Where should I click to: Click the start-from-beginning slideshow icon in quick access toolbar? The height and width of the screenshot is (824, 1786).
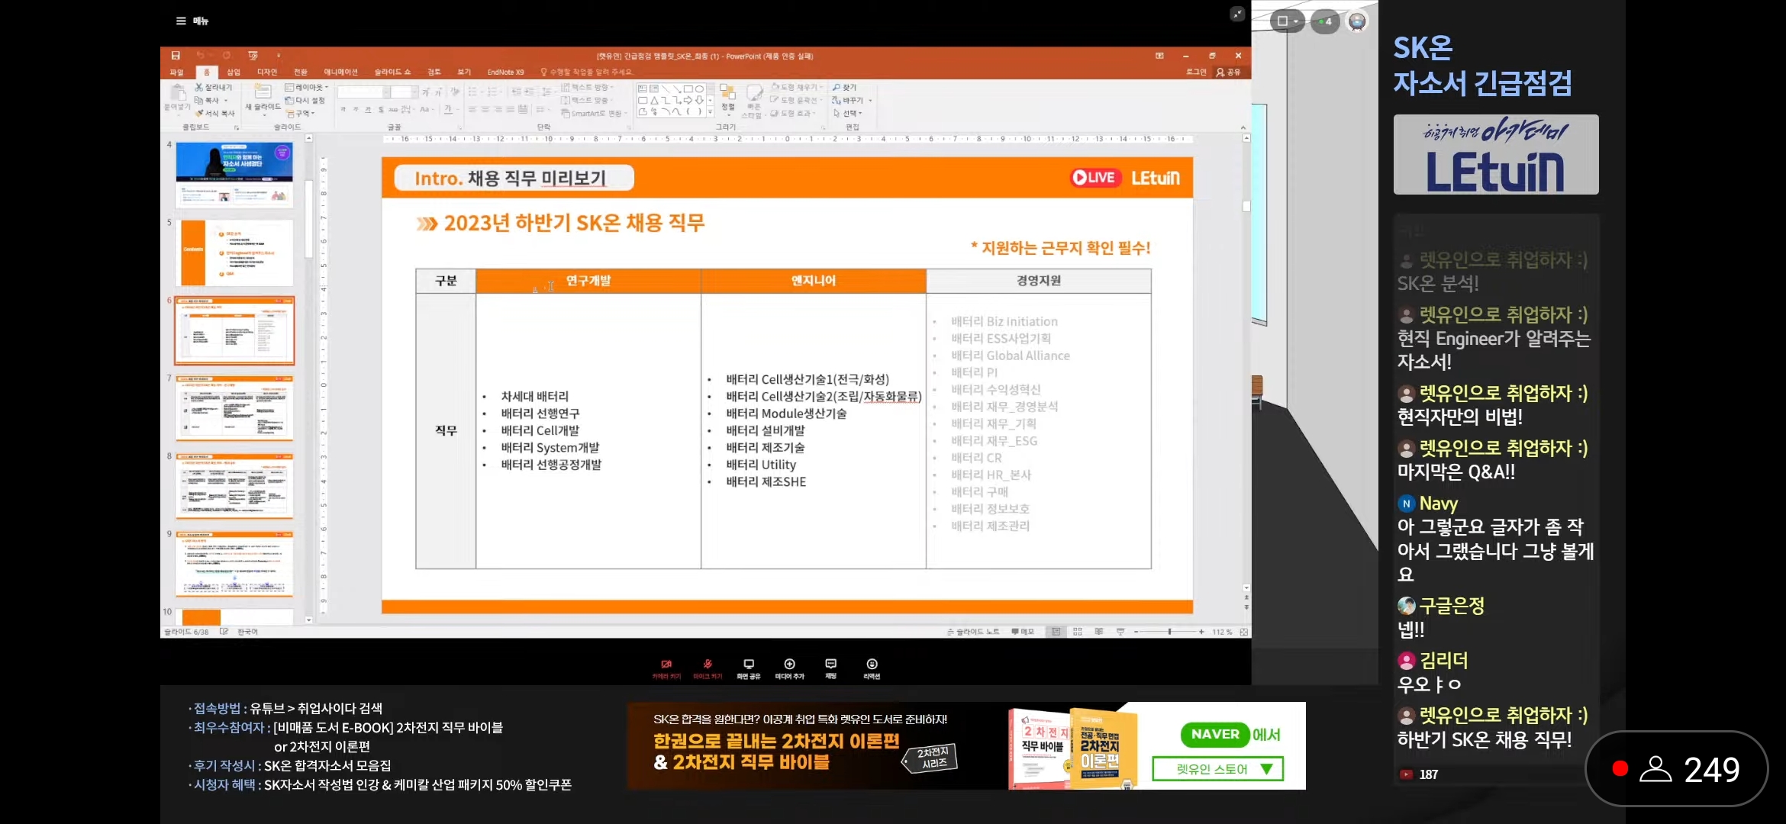click(x=253, y=56)
